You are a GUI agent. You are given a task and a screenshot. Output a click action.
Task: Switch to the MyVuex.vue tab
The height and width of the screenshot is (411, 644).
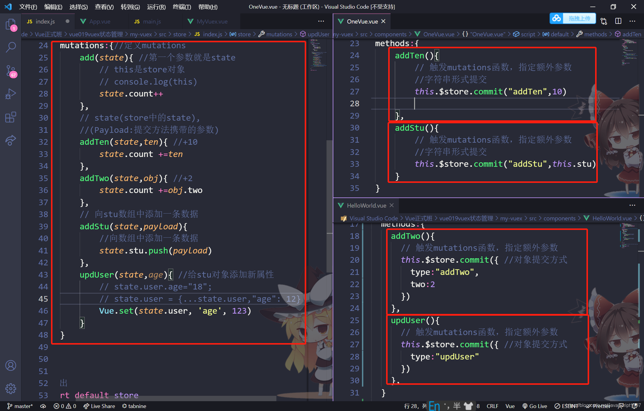coord(212,21)
